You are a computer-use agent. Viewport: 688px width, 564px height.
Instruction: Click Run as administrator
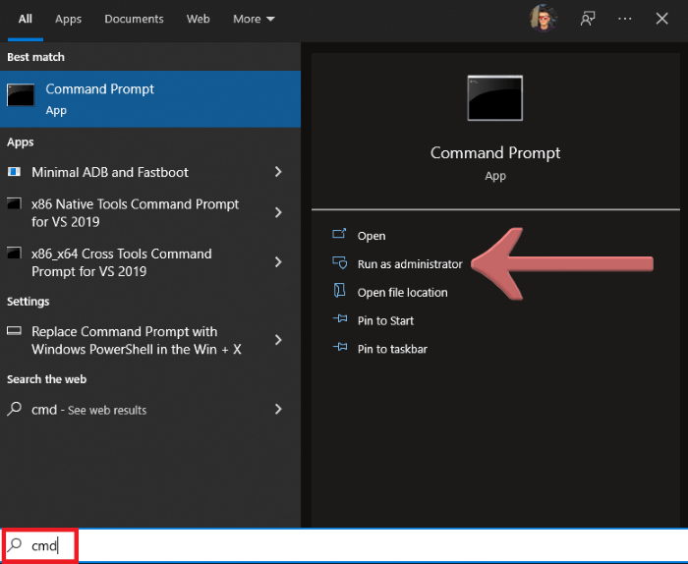(x=410, y=264)
